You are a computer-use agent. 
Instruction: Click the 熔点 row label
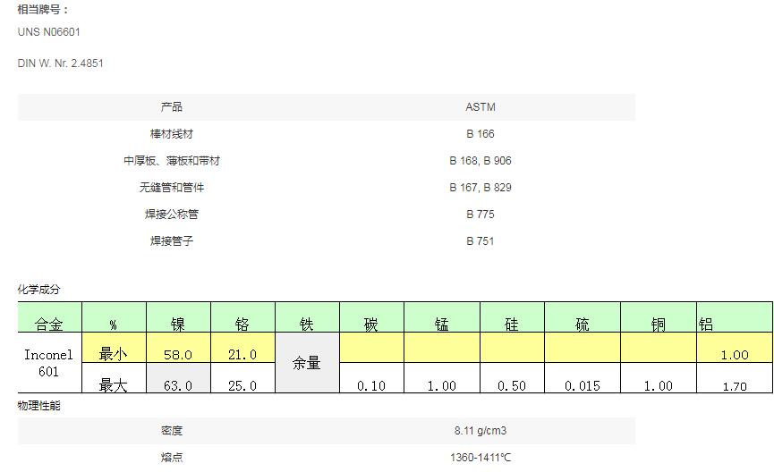tap(172, 457)
